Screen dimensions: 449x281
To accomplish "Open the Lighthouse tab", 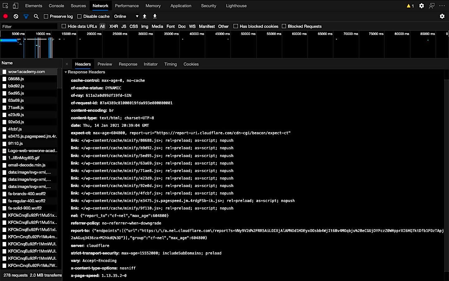I will 236,6.
